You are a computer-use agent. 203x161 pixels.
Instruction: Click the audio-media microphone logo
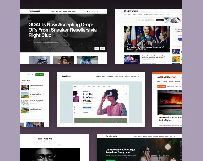tap(107, 136)
